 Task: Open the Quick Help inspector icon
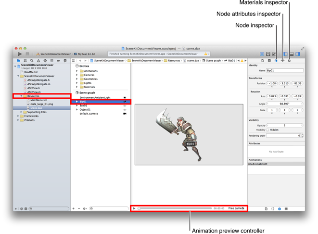point(269,61)
